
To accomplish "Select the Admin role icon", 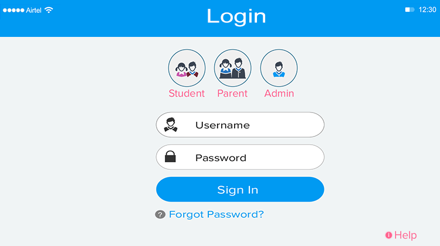I will click(279, 68).
